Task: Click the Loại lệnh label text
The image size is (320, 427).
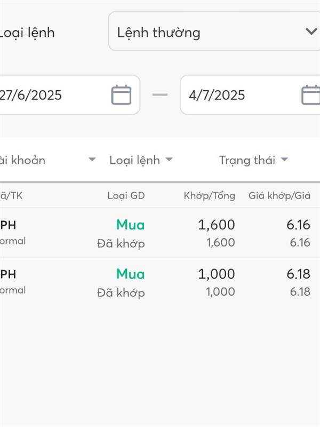Action: (27, 33)
